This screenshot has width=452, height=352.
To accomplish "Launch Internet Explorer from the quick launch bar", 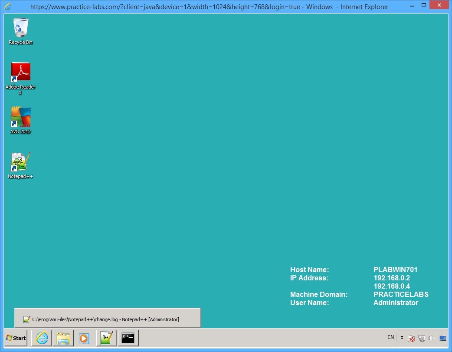I will click(x=41, y=338).
